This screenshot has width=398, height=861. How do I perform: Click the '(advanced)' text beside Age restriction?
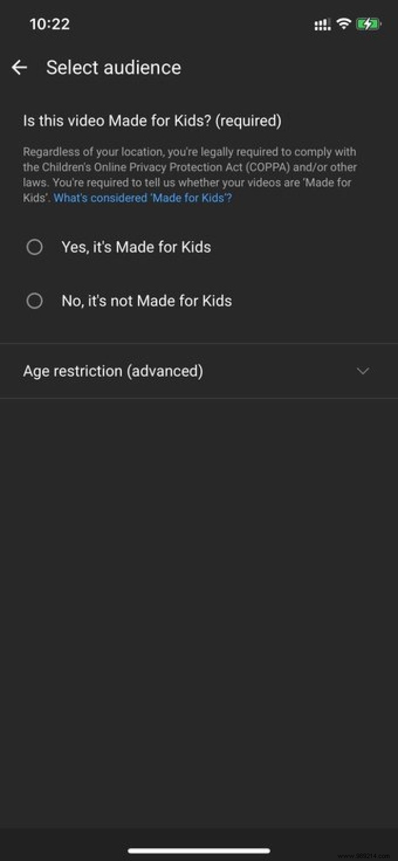pyautogui.click(x=165, y=371)
